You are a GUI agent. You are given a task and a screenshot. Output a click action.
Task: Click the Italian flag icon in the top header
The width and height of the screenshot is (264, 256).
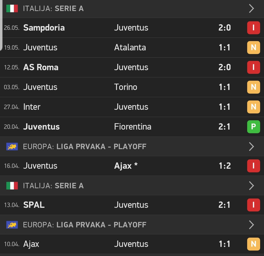(x=12, y=8)
